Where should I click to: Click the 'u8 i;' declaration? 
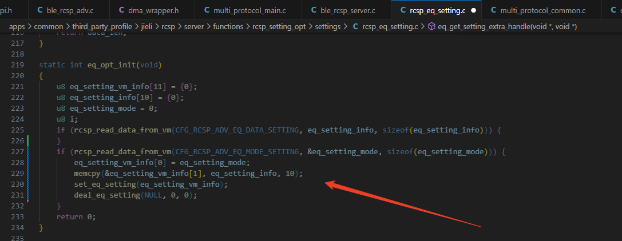coord(68,119)
